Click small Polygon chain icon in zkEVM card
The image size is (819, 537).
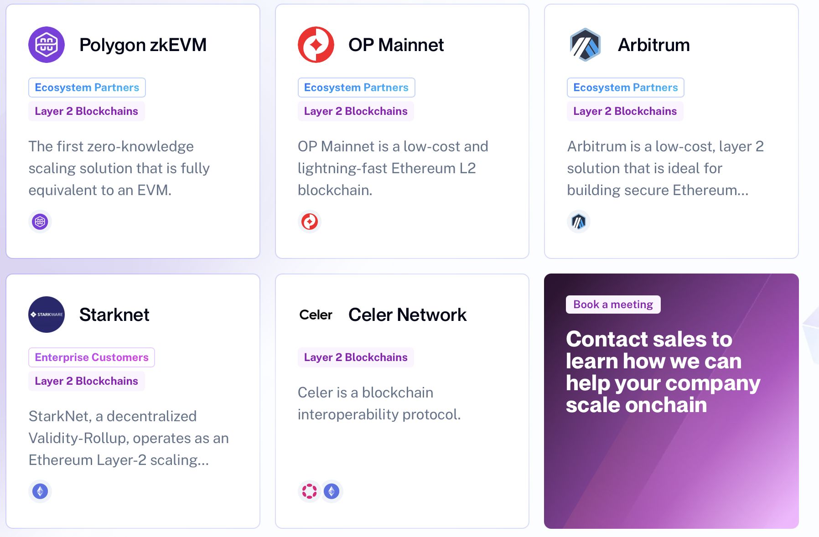tap(40, 222)
